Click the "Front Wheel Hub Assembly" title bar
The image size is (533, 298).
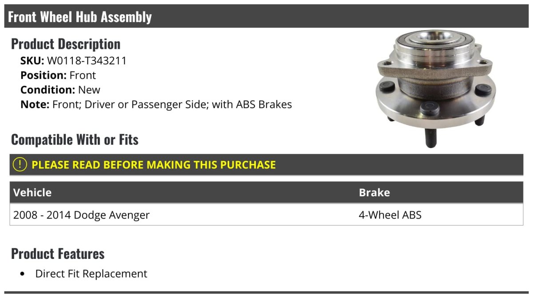pos(80,17)
